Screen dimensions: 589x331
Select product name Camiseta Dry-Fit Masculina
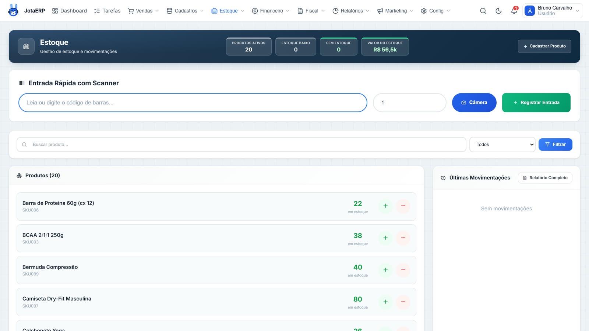pyautogui.click(x=57, y=299)
